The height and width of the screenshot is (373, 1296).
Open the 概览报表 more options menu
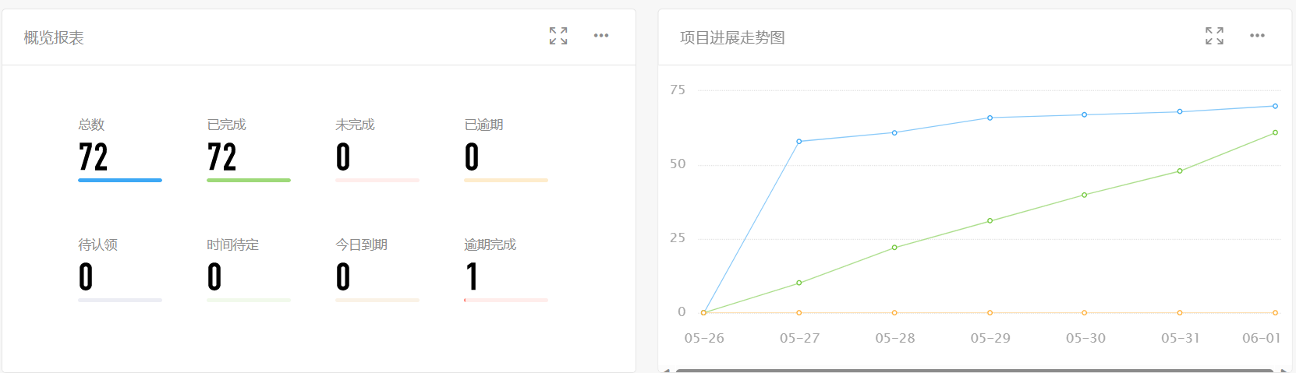[601, 36]
